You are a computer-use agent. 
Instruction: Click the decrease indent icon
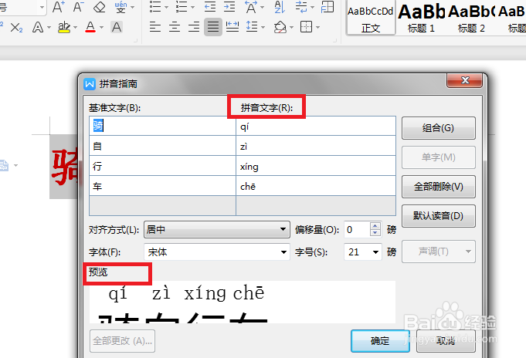click(x=210, y=7)
